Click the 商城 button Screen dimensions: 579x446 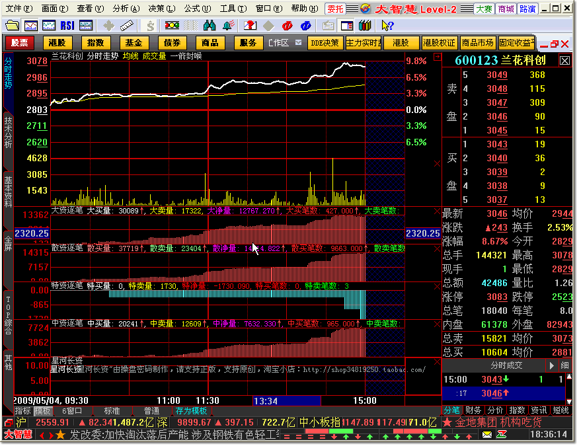[506, 9]
